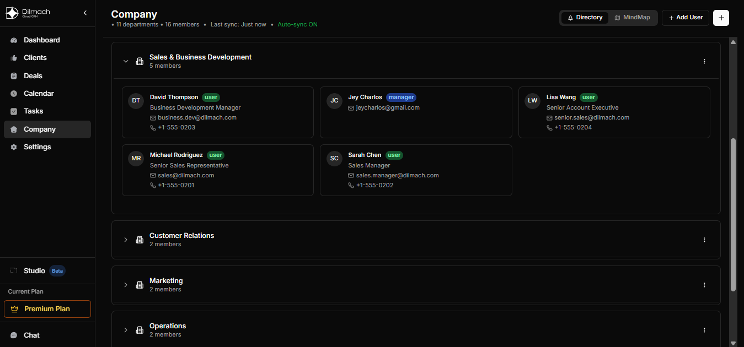Viewport: 744px width, 347px height.
Task: Click Jey Charlos's JC avatar
Action: (334, 101)
